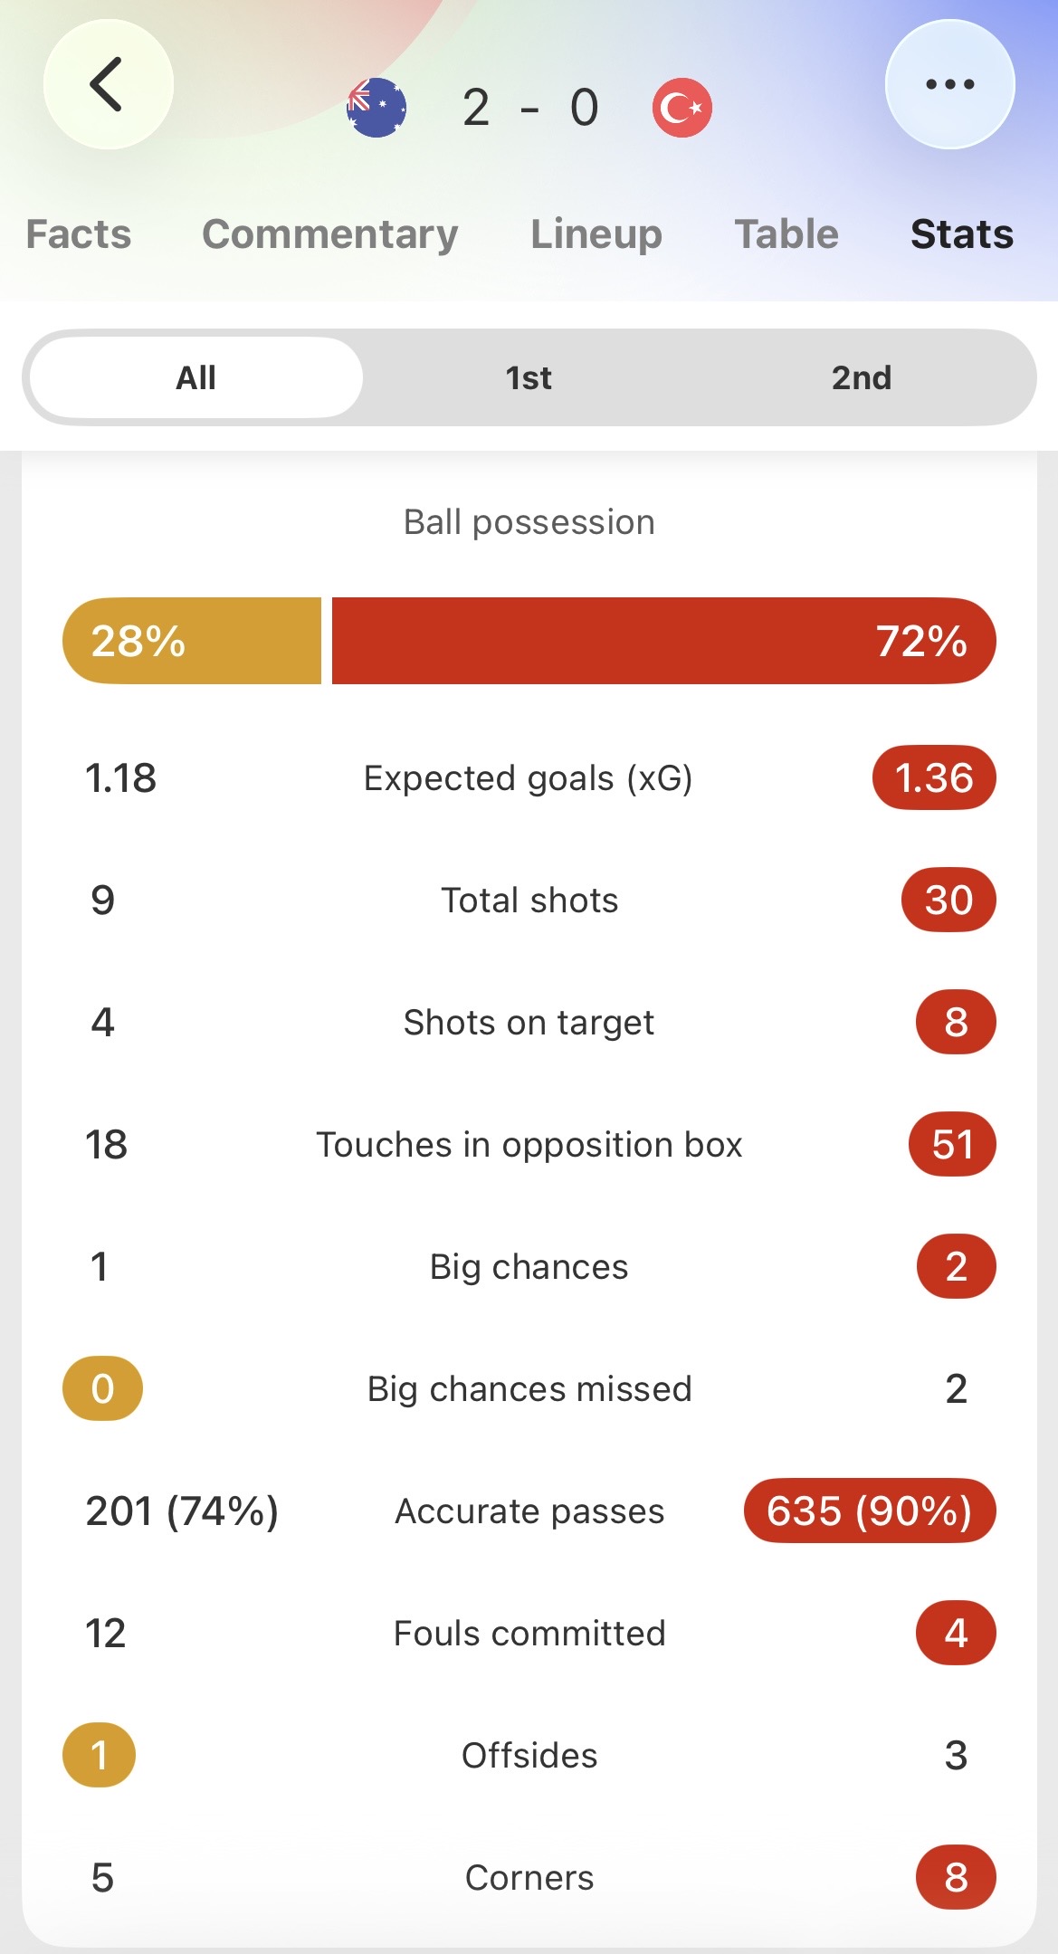Tap the 28% yellow possession bar

(x=192, y=641)
